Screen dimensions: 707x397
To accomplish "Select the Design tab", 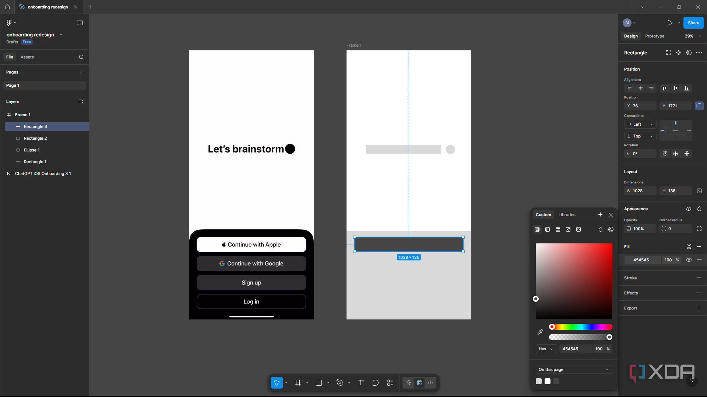I will [631, 36].
